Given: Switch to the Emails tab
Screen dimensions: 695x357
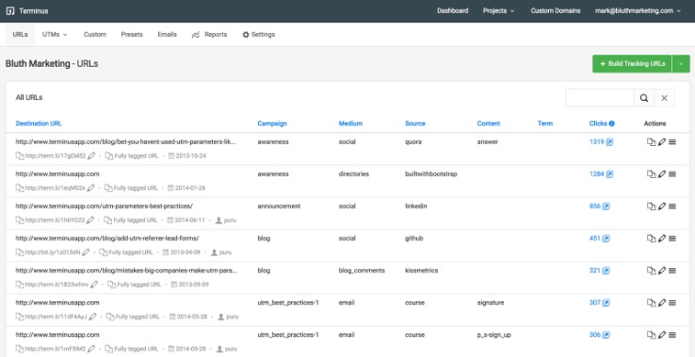Looking at the screenshot, I should 167,35.
